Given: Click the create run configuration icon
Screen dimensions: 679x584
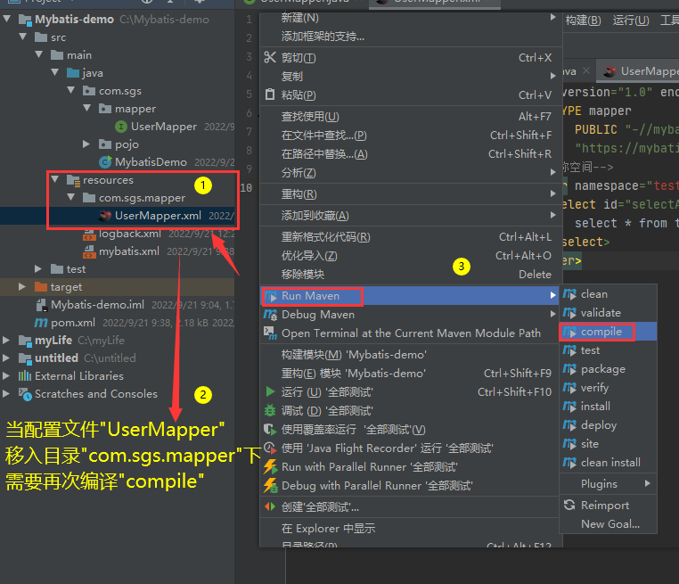Looking at the screenshot, I should (x=270, y=506).
